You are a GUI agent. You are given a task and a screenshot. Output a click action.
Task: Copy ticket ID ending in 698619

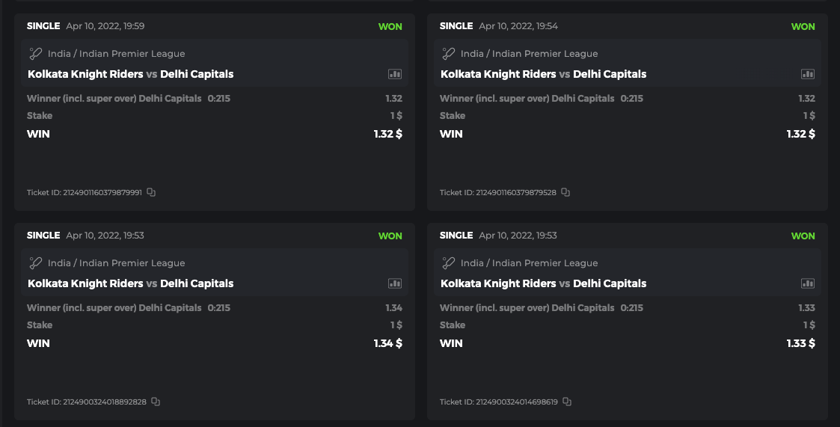(567, 402)
